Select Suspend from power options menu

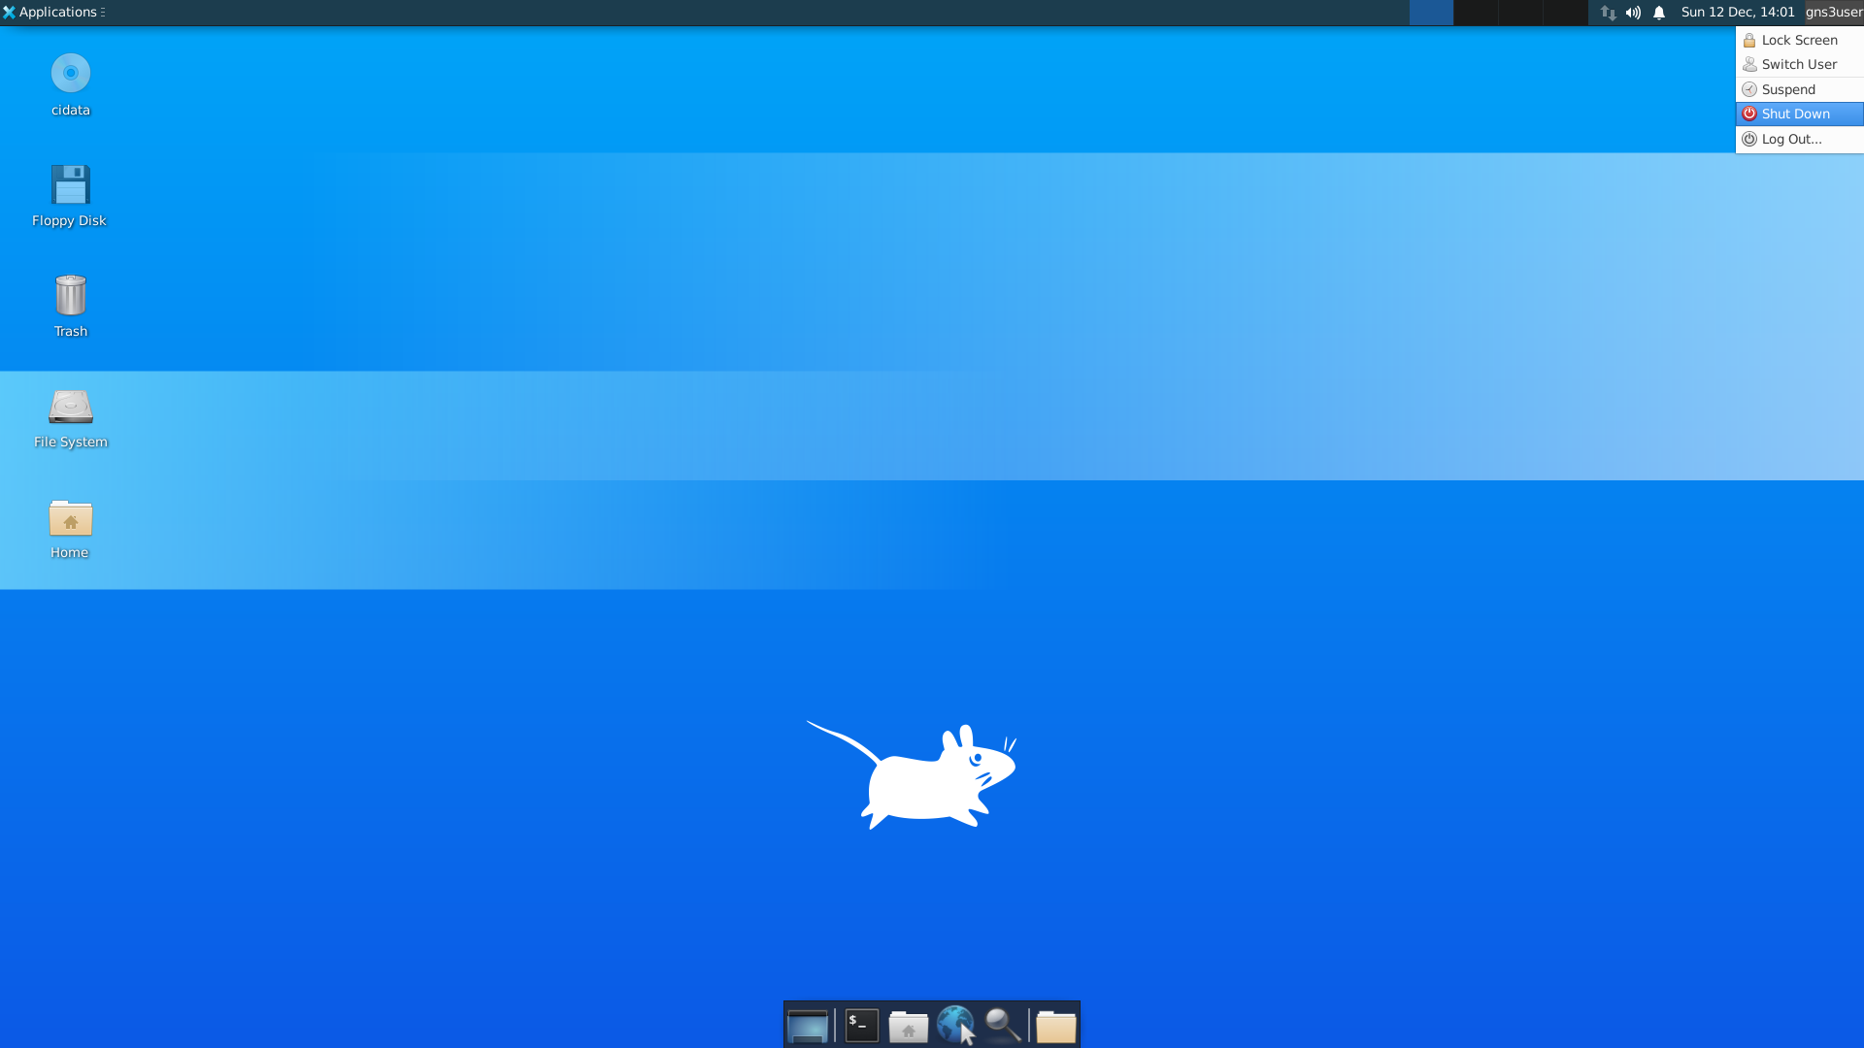coord(1787,88)
